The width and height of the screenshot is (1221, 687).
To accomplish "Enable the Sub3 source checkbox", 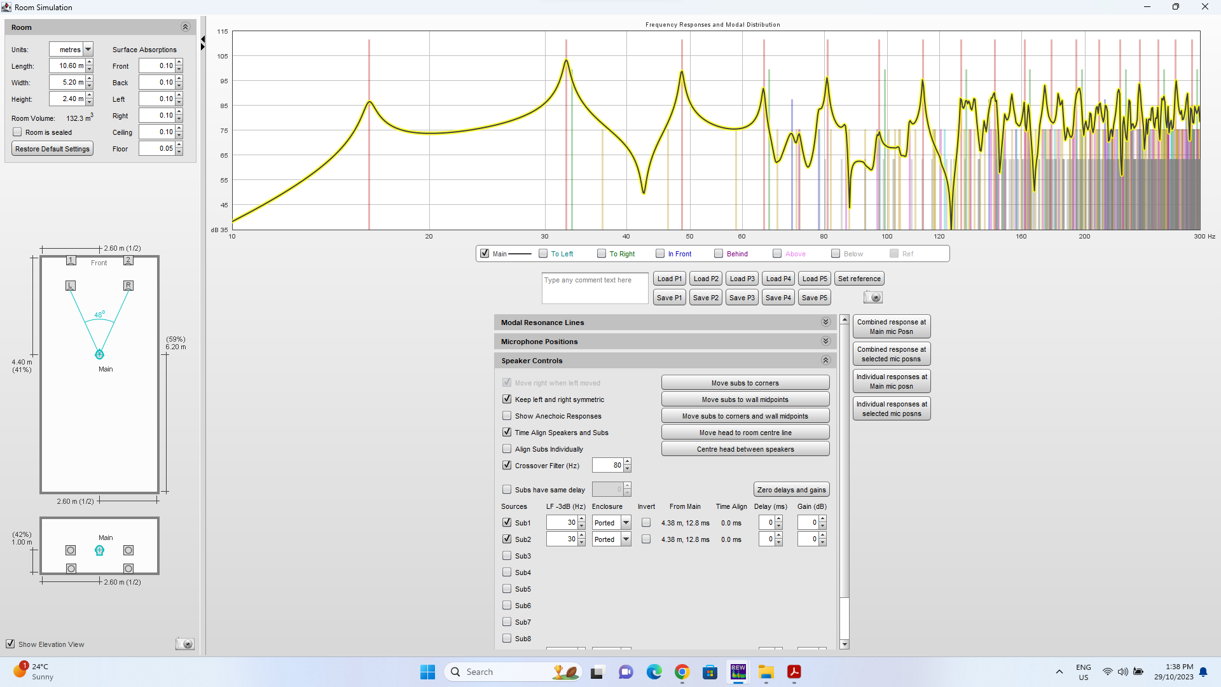I will (x=507, y=556).
